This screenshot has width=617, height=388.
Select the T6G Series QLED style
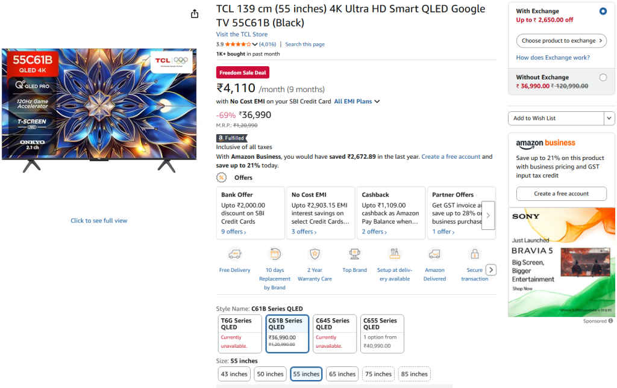point(240,333)
